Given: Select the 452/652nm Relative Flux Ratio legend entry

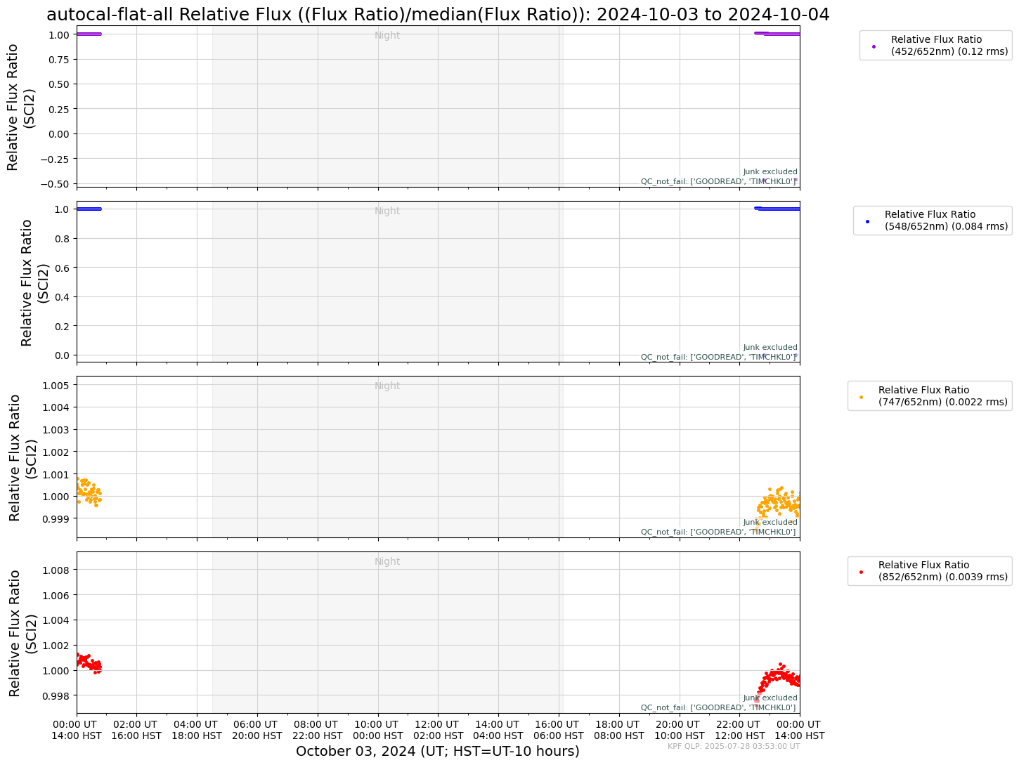Looking at the screenshot, I should coord(935,46).
